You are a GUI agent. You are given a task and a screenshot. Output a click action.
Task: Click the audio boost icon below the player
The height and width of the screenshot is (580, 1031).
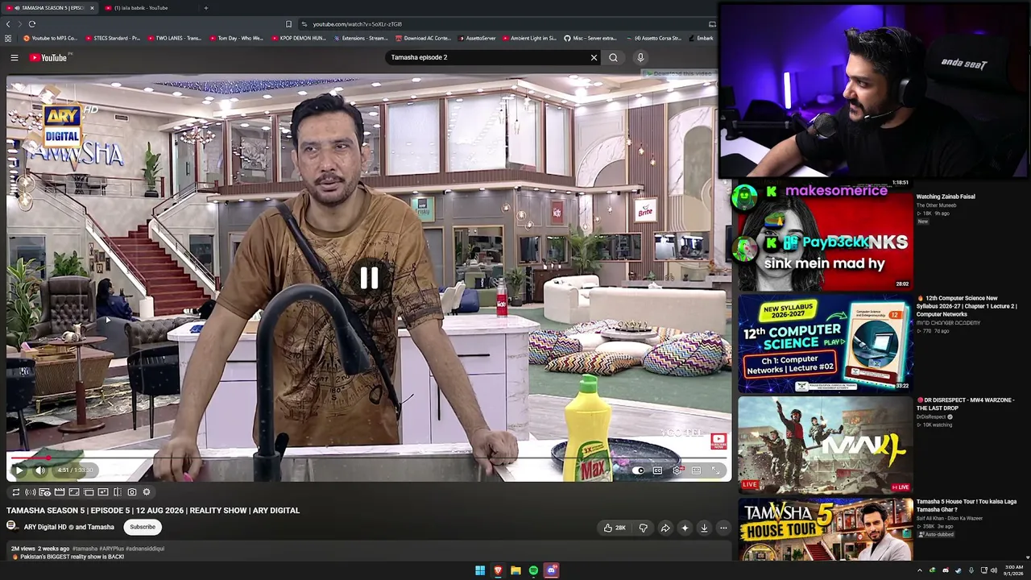pos(30,492)
